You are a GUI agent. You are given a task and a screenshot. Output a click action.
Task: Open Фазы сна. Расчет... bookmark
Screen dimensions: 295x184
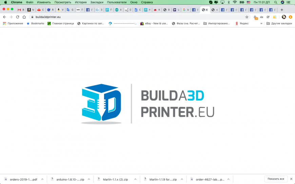point(186,23)
